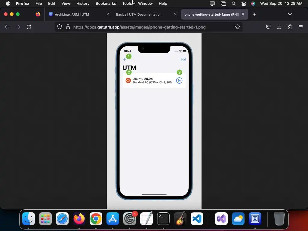
Task: Click the Firefox dock icon
Action: coord(79,219)
